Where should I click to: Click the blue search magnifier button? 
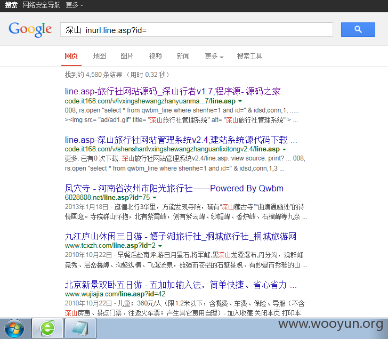click(x=358, y=29)
